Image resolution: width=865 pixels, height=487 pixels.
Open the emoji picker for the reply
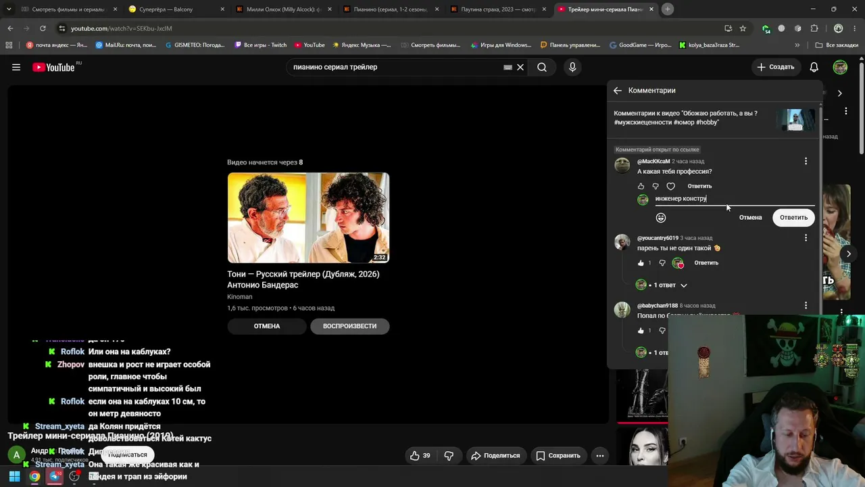pos(661,218)
